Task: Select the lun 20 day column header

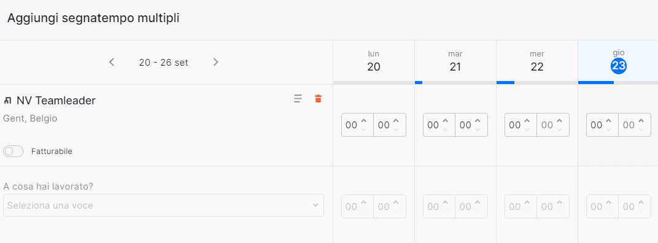Action: (x=373, y=62)
